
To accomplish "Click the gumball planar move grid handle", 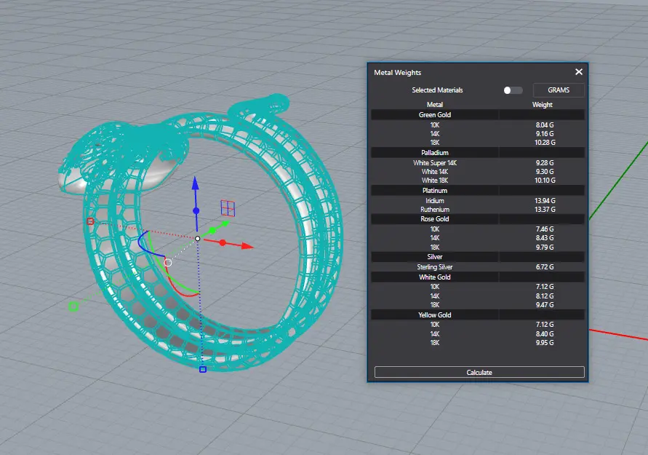I will [228, 208].
